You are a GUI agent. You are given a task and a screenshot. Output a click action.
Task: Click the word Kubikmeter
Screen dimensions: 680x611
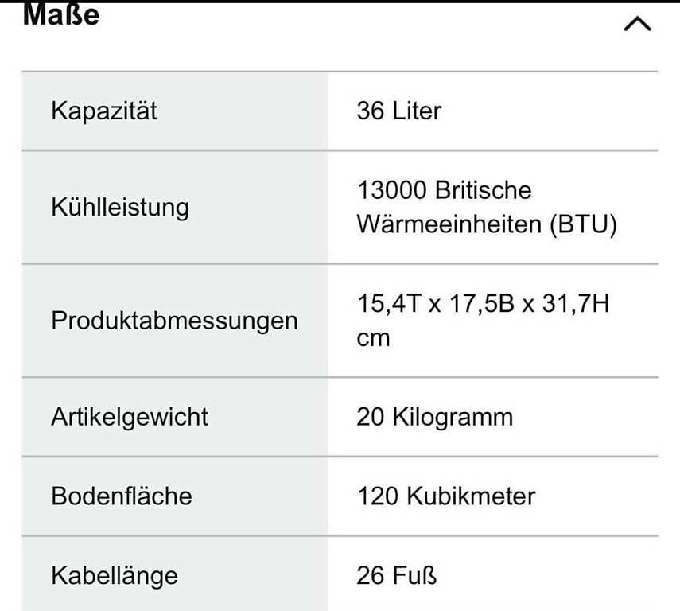pyautogui.click(x=471, y=496)
